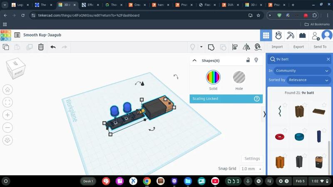333x187 pixels.
Task: Click the Group shapes tool
Action: [211, 47]
